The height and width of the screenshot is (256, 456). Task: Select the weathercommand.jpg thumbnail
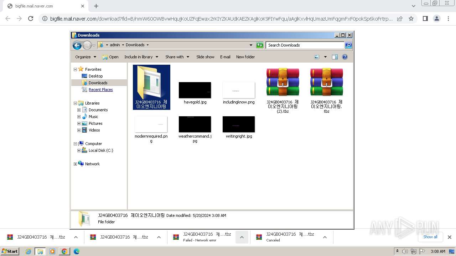click(x=195, y=124)
